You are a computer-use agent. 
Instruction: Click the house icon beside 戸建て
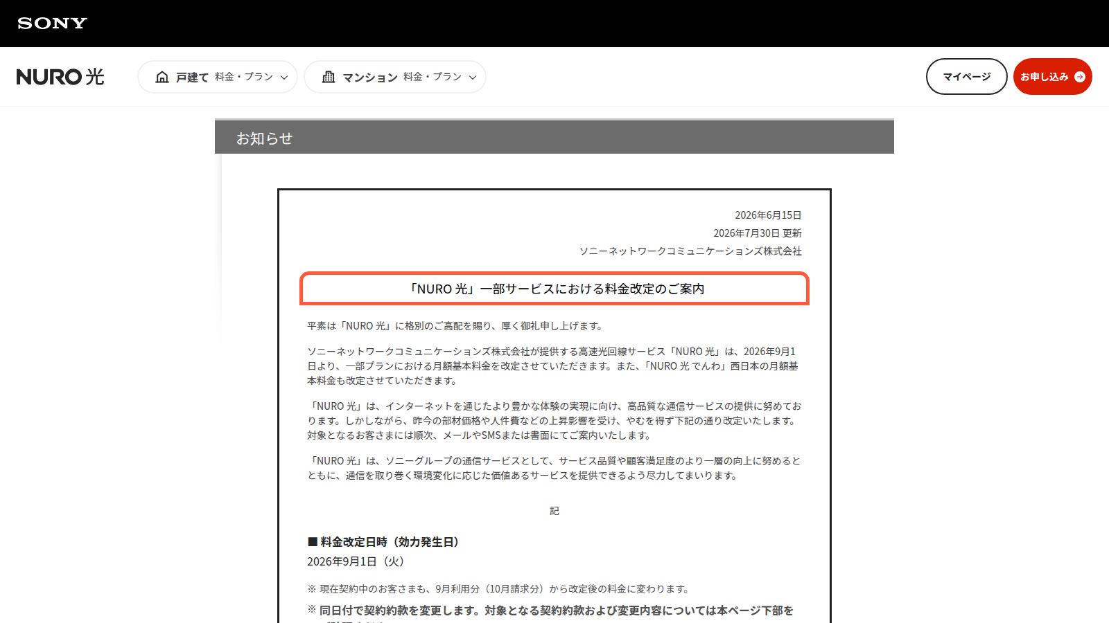pos(162,77)
